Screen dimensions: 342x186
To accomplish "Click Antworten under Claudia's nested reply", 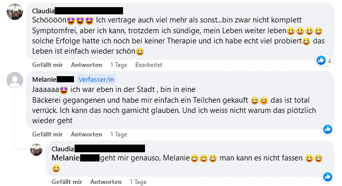I will [106, 182].
